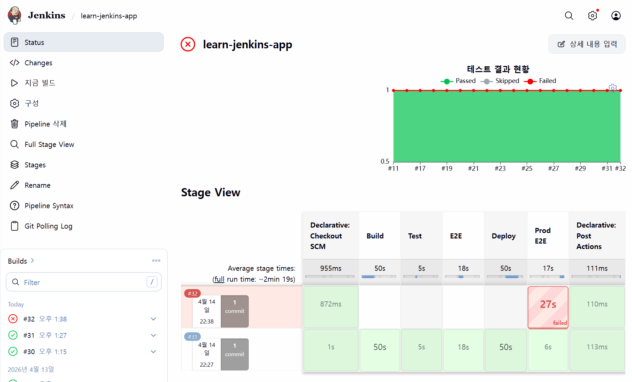Open the Builds three-dot options menu
The height and width of the screenshot is (382, 632).
pos(156,261)
